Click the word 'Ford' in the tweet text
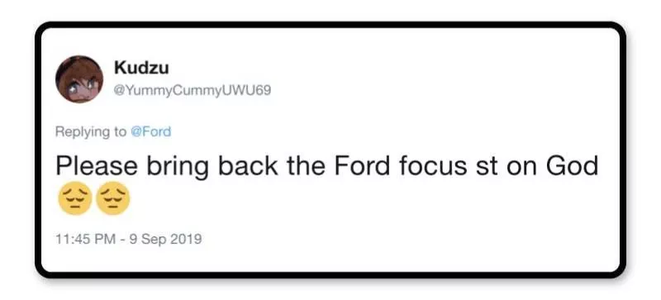 pos(362,166)
